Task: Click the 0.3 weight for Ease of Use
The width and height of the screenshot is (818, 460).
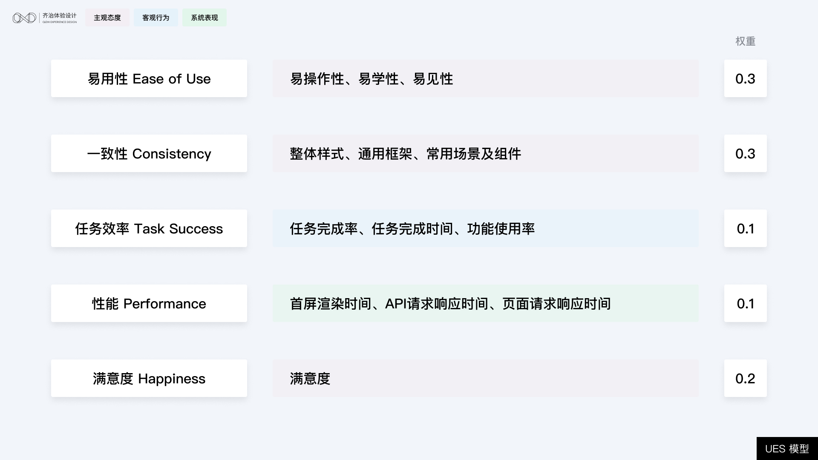Action: [745, 79]
